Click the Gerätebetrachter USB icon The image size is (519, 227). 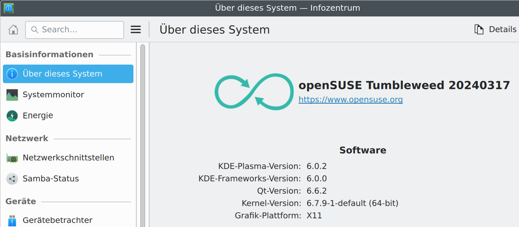click(12, 220)
